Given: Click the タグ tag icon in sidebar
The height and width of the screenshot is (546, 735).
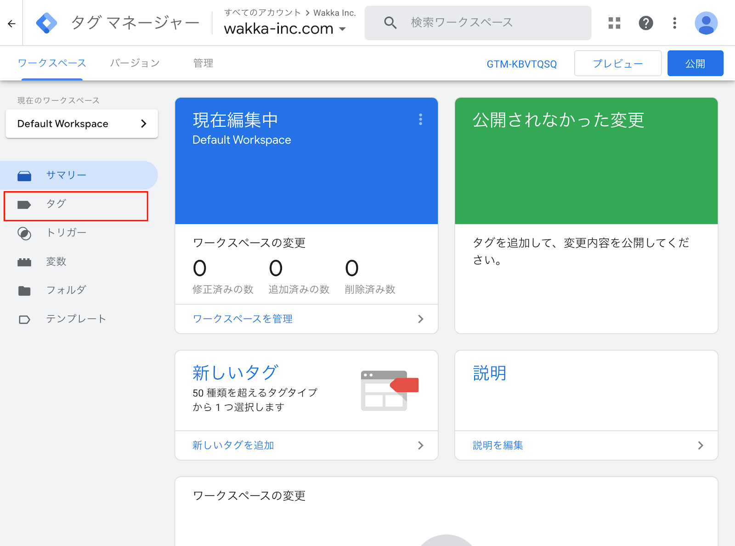Looking at the screenshot, I should [24, 205].
